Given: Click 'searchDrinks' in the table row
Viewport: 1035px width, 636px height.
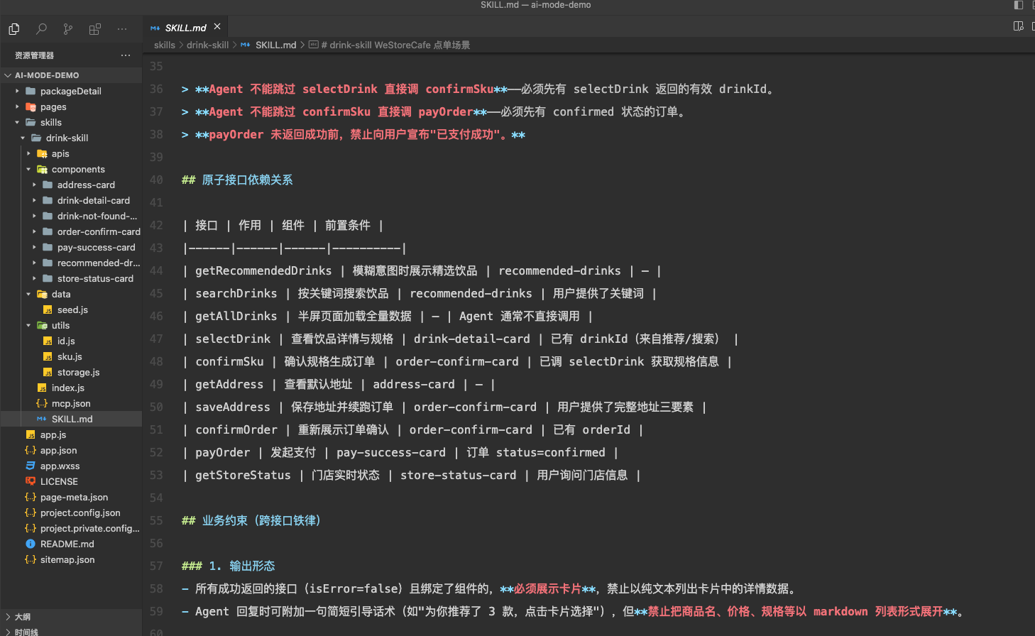Looking at the screenshot, I should tap(236, 293).
